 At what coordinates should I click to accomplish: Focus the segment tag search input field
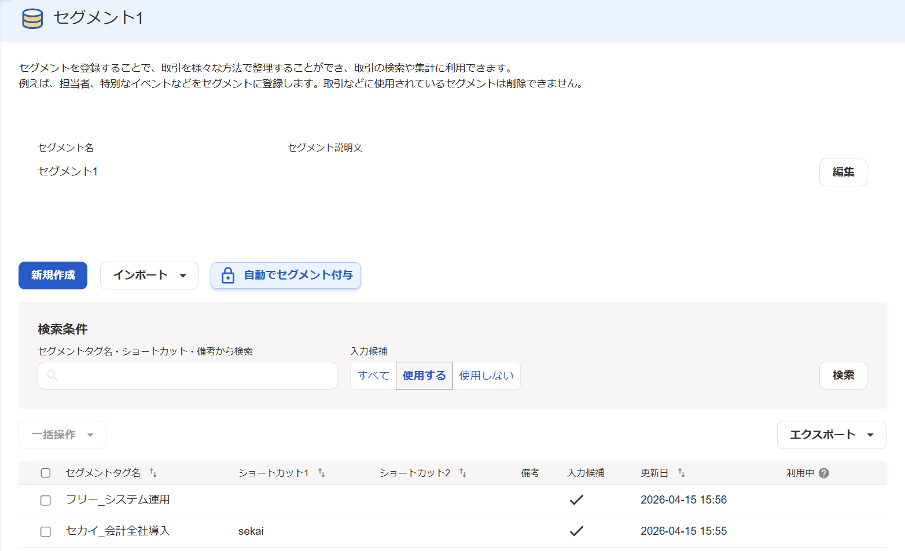(187, 376)
